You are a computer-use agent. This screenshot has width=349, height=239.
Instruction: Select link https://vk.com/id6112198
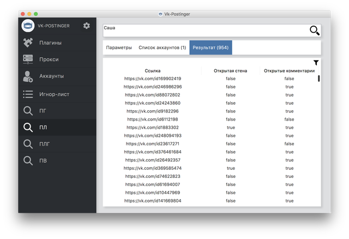153,119
